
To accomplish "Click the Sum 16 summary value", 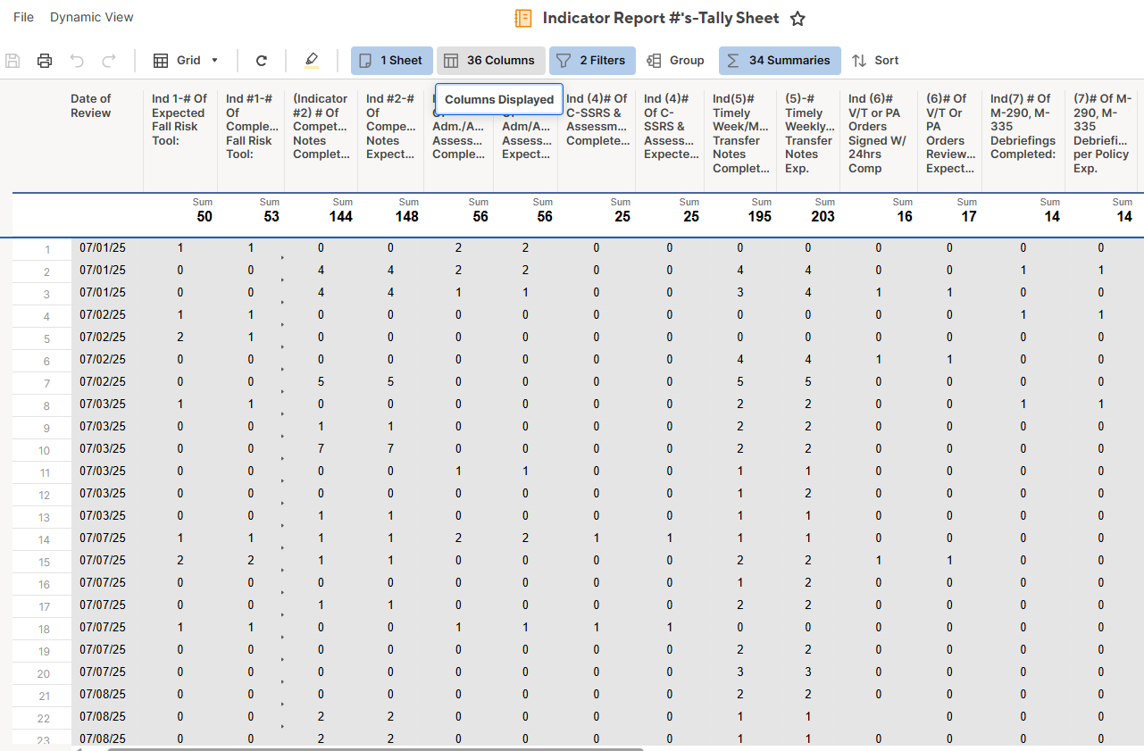I will coord(905,216).
